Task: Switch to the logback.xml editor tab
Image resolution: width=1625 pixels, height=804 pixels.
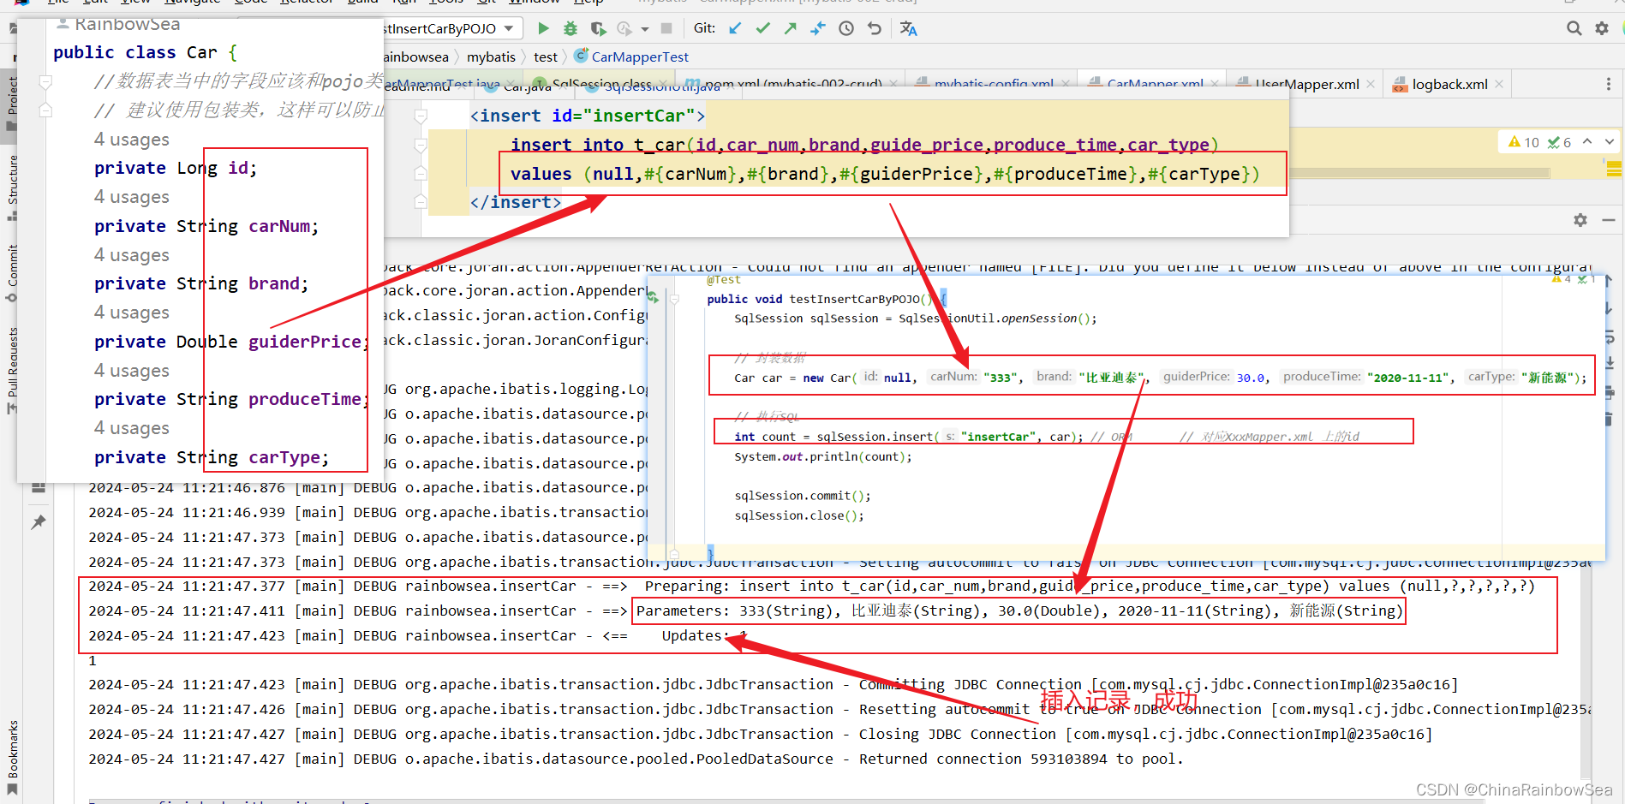Action: pos(1449,84)
